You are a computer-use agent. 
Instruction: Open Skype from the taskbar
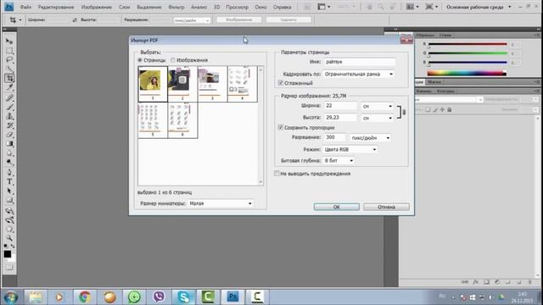pyautogui.click(x=183, y=297)
